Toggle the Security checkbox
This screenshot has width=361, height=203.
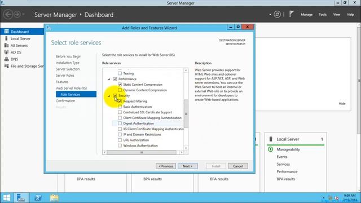115,95
